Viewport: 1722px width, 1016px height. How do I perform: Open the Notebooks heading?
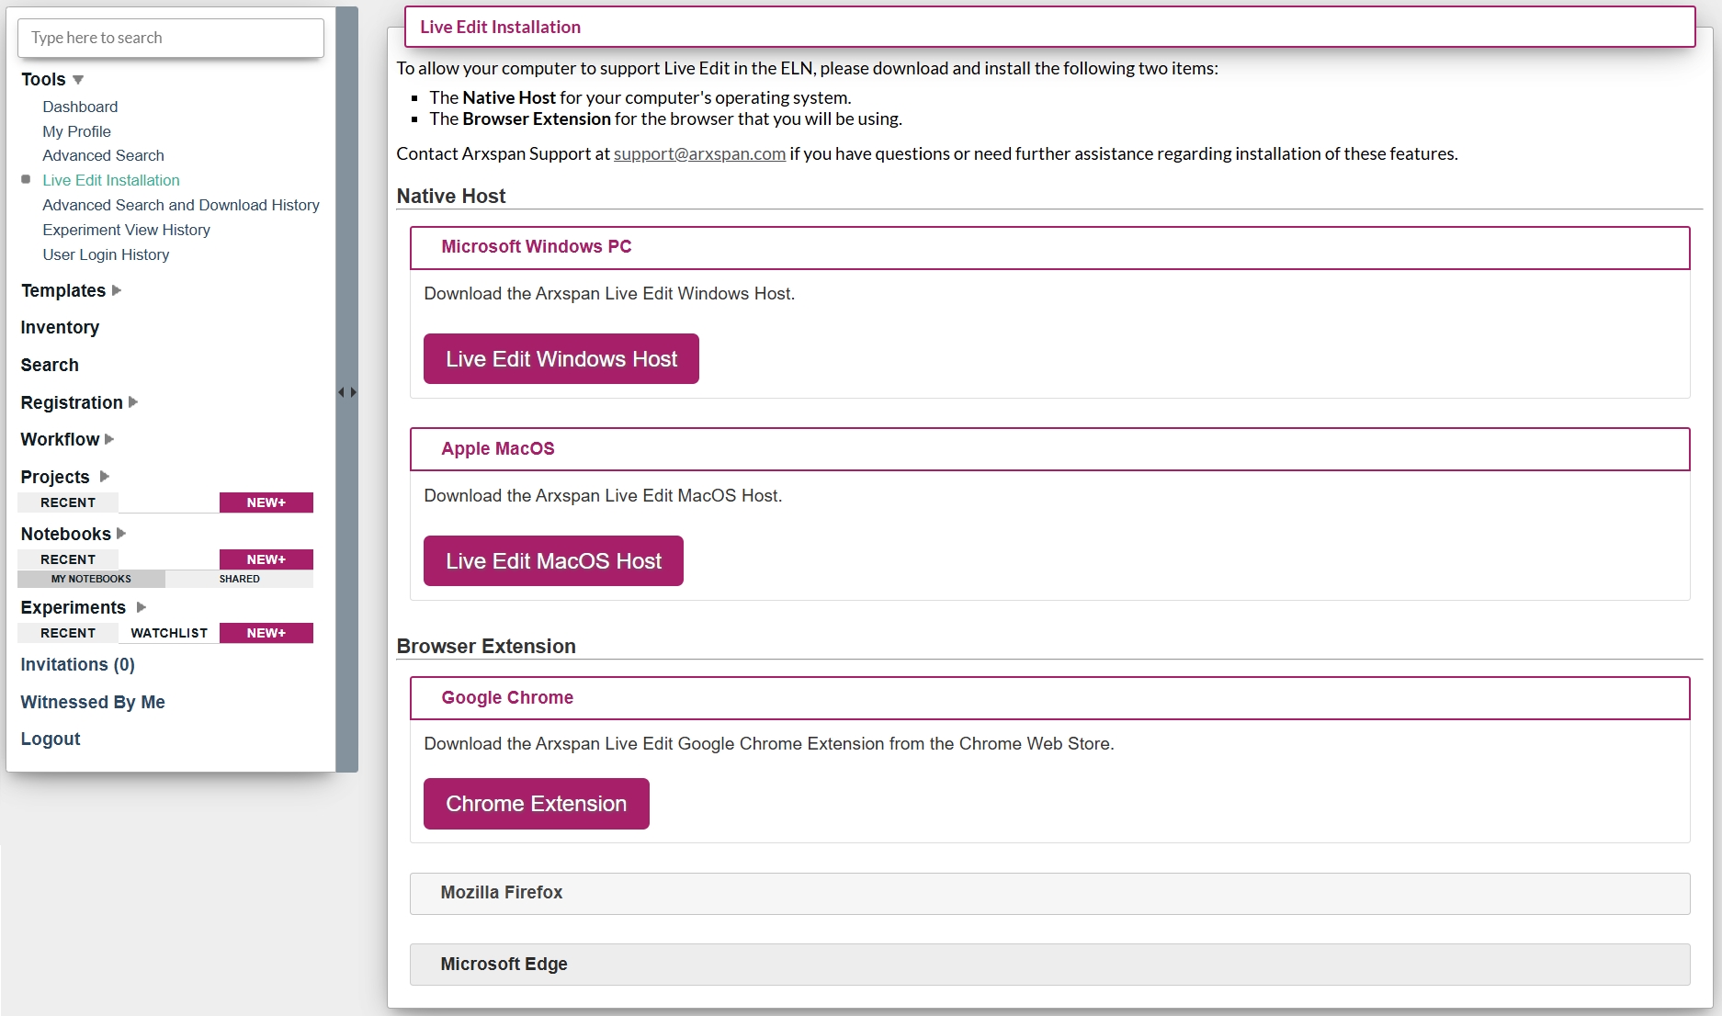pyautogui.click(x=66, y=535)
